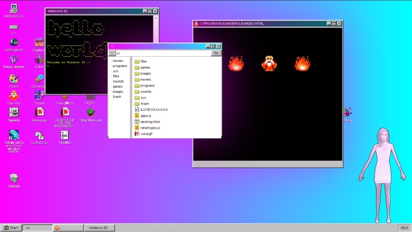
Task: Expand movies in the C/ sidebar tree
Action: coord(118,61)
